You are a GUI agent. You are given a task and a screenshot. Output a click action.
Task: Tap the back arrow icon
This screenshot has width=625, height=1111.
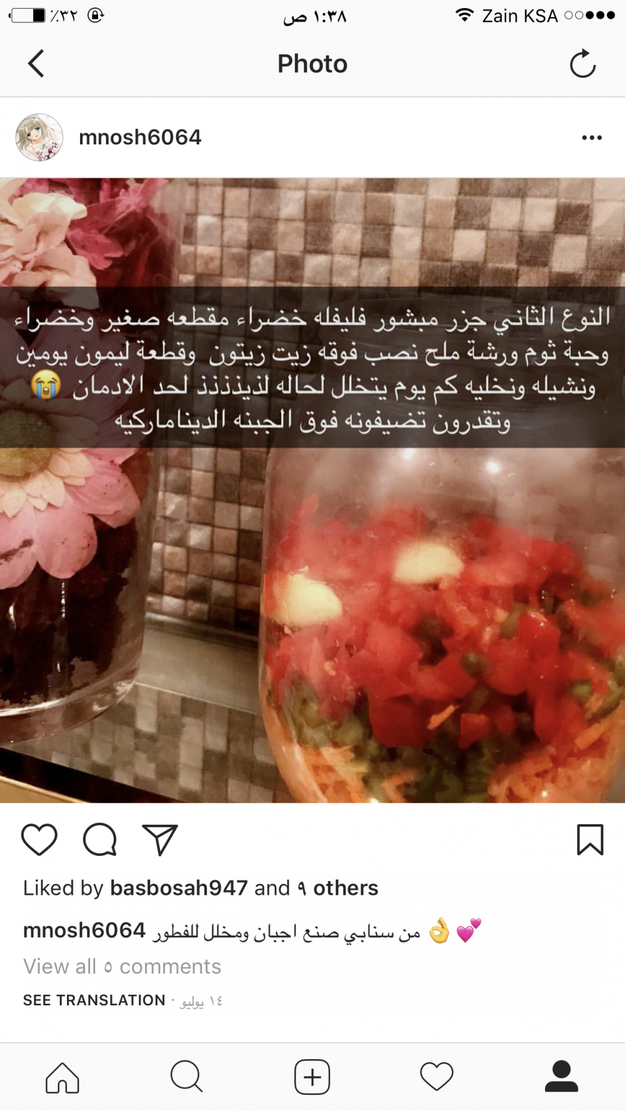tap(36, 64)
